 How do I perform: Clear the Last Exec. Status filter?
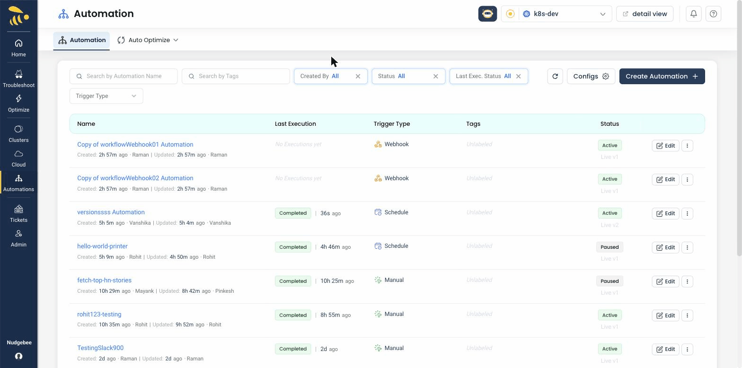(x=518, y=76)
